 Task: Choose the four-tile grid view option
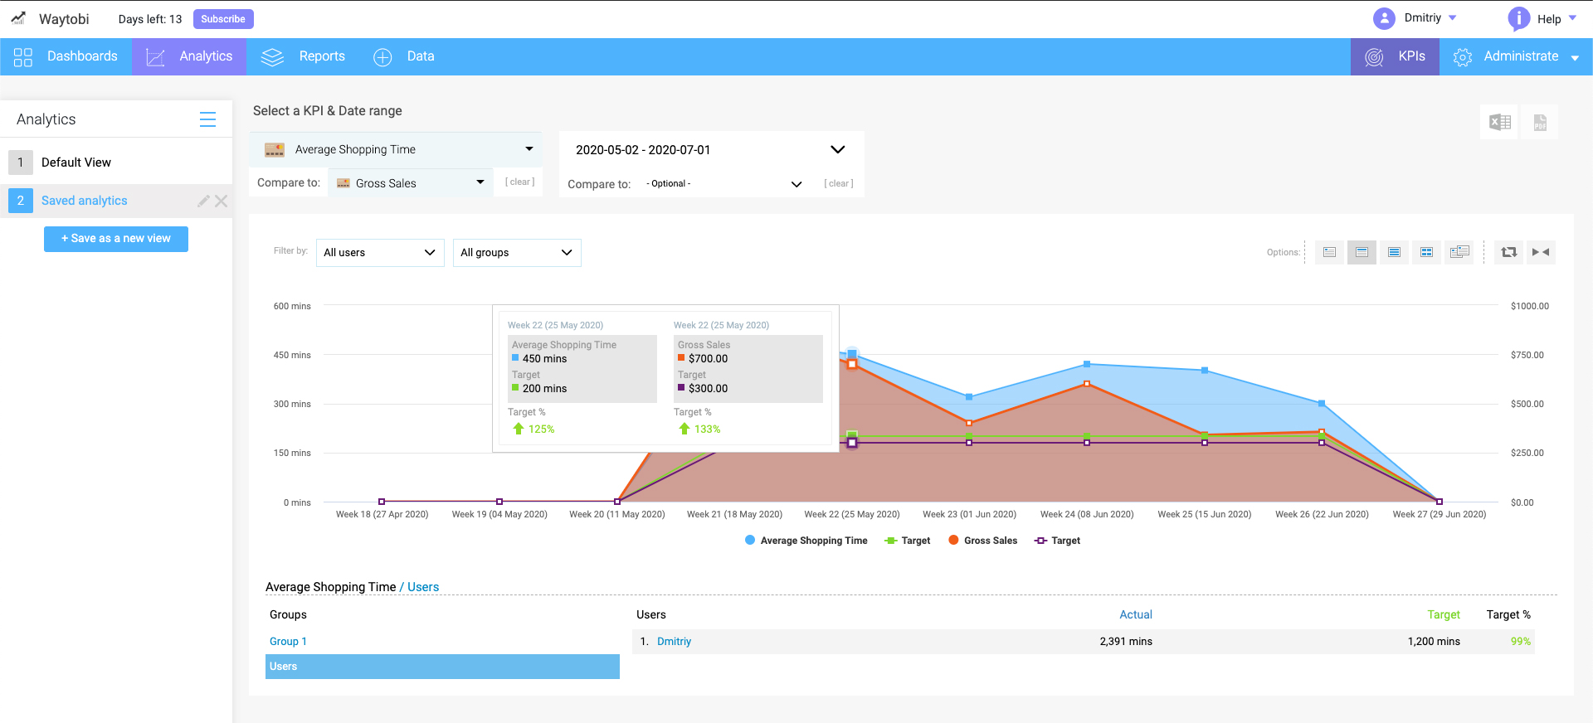pyautogui.click(x=1426, y=252)
